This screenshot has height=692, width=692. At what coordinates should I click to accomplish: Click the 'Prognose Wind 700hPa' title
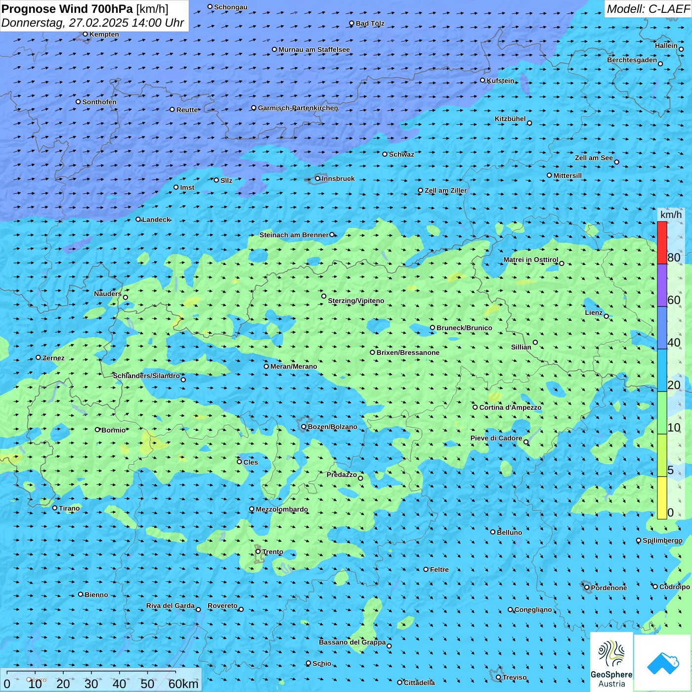coord(67,9)
